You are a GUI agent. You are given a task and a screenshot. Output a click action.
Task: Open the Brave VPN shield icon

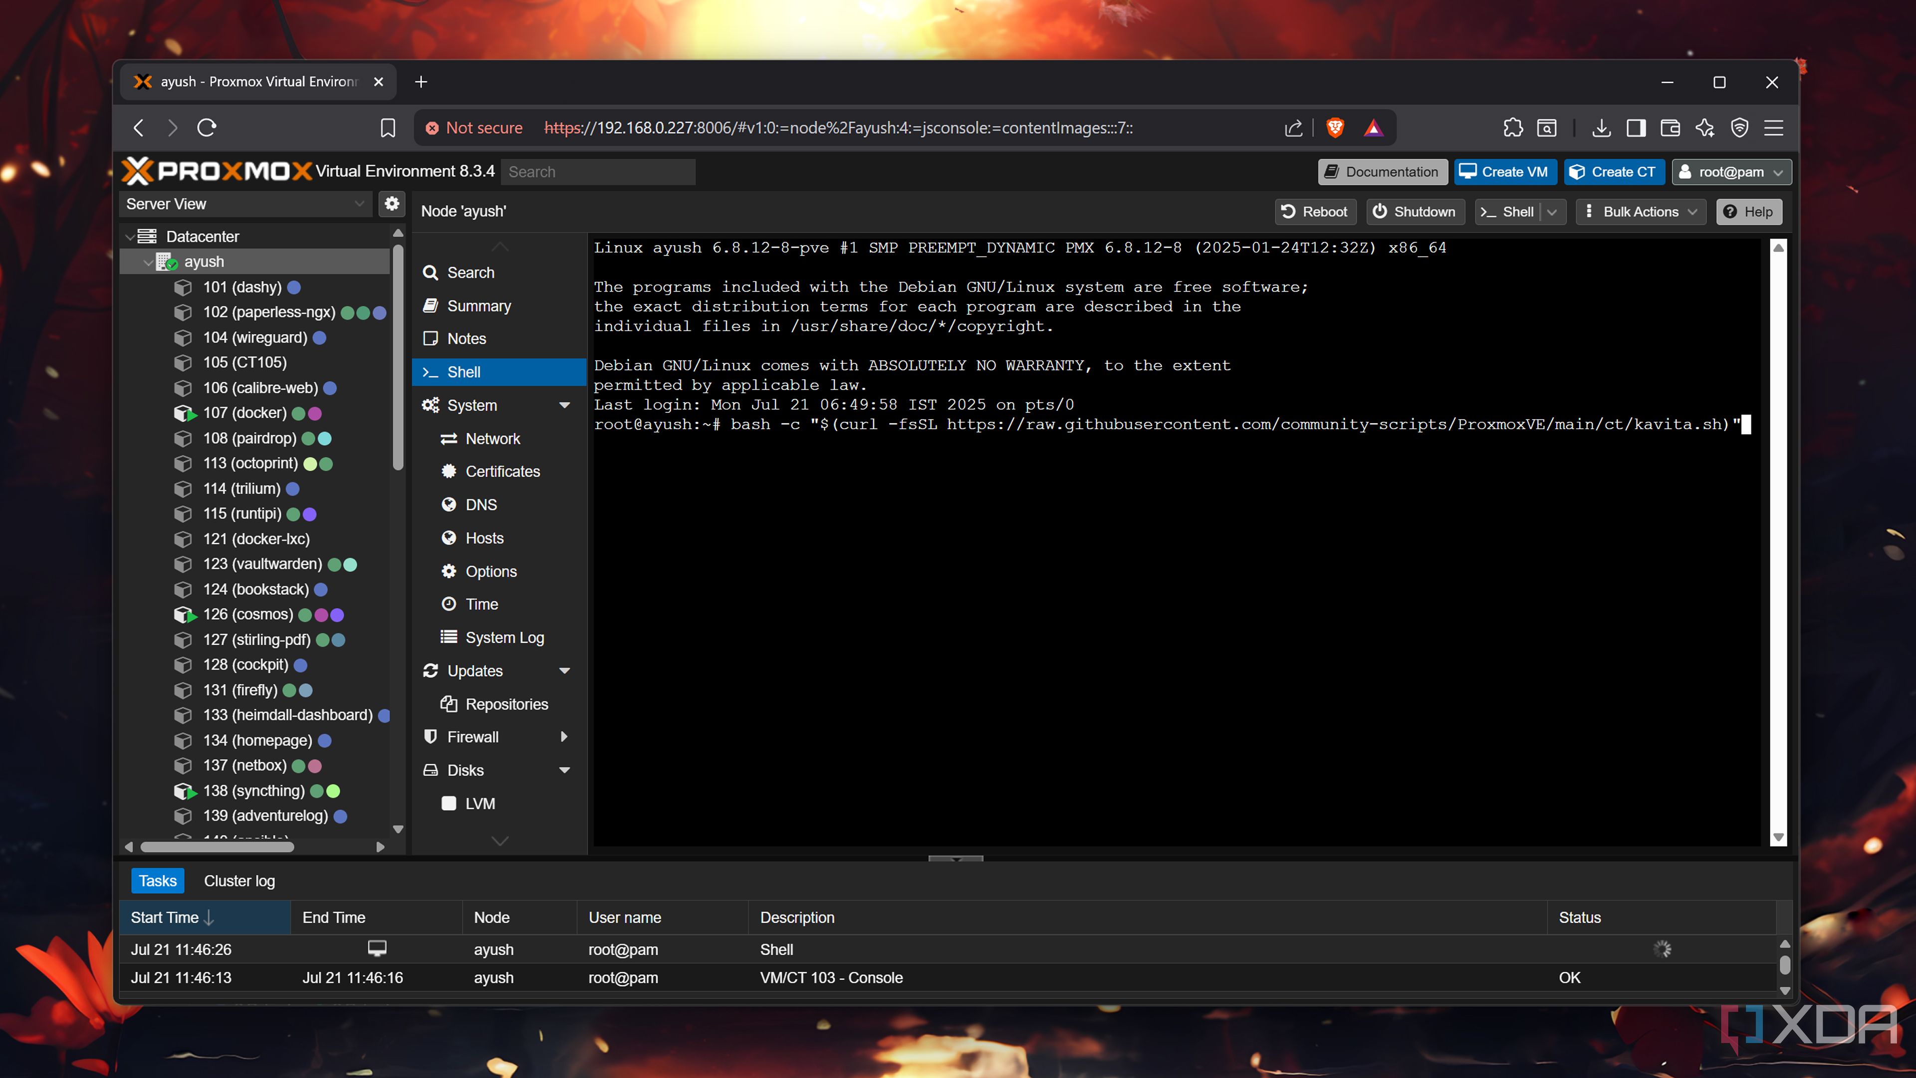(x=1739, y=128)
